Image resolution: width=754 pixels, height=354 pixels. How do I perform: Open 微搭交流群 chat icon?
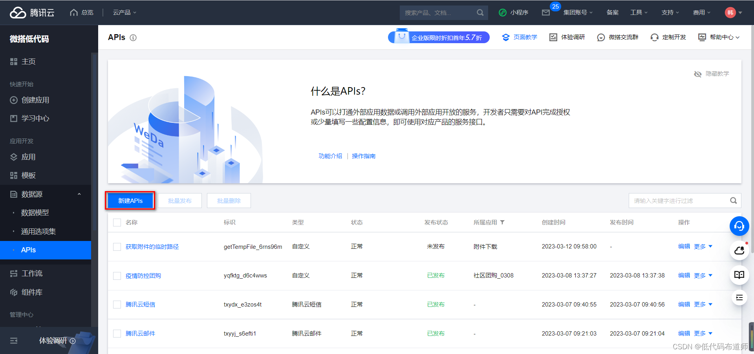click(x=601, y=37)
